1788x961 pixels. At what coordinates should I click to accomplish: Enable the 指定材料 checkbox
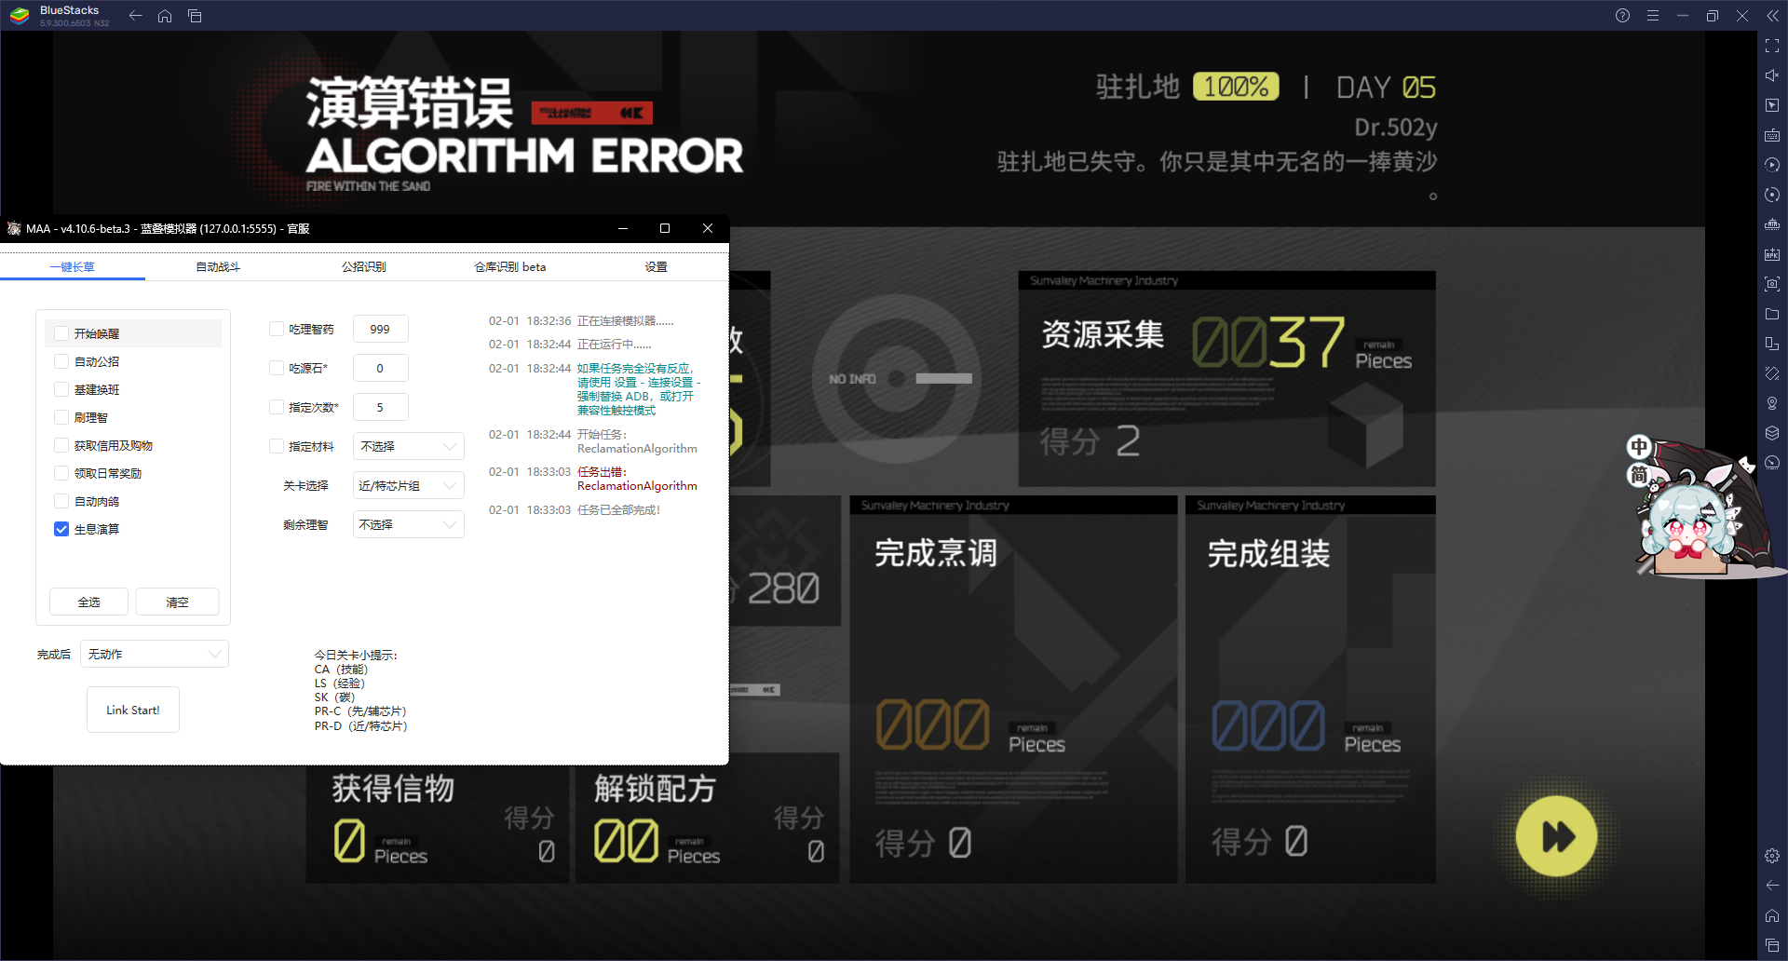pyautogui.click(x=277, y=446)
